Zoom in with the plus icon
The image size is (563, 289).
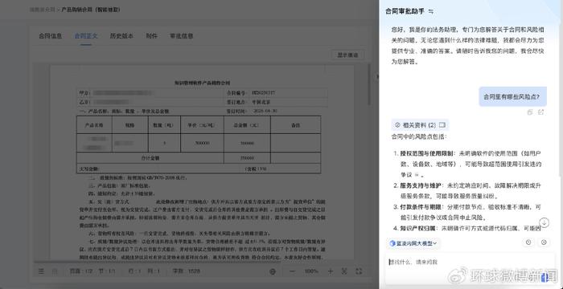pyautogui.click(x=331, y=271)
